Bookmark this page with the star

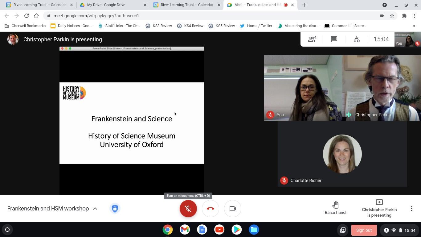click(x=392, y=16)
